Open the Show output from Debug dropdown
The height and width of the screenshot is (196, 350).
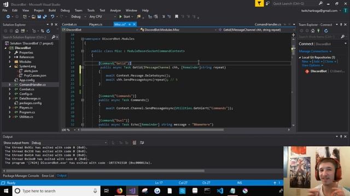tap(69, 143)
